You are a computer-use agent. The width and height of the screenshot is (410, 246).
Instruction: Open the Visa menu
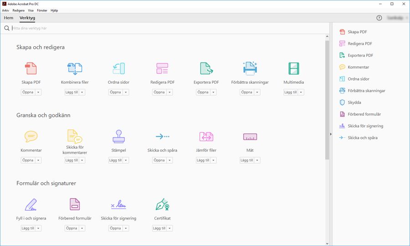click(31, 10)
